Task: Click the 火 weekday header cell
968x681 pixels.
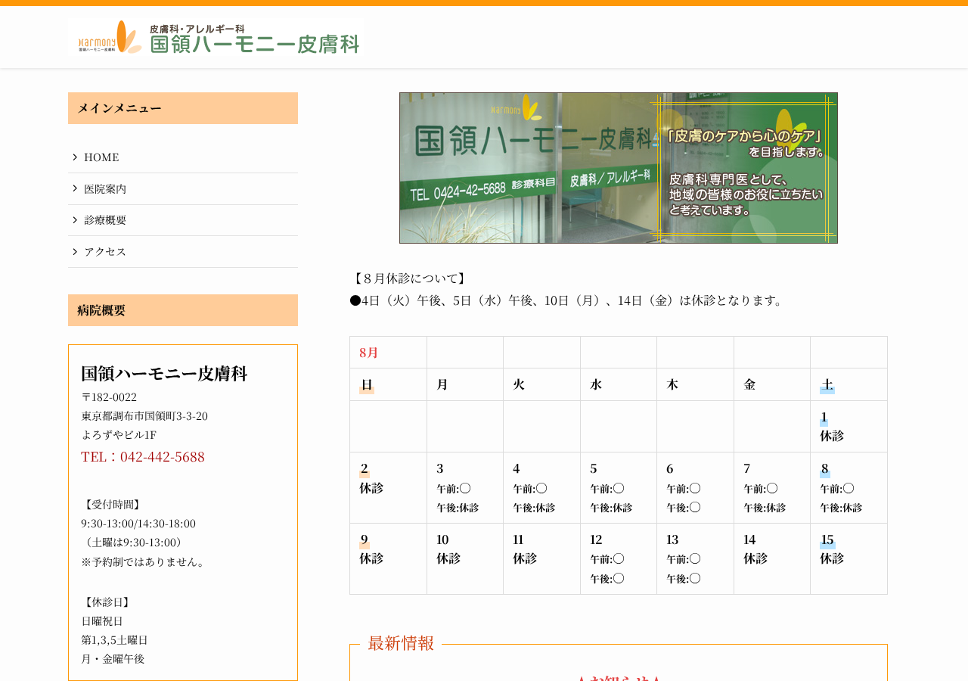Action: pyautogui.click(x=541, y=384)
